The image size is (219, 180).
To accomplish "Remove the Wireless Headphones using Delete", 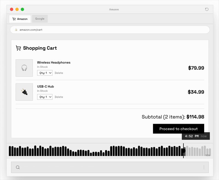I will (59, 73).
